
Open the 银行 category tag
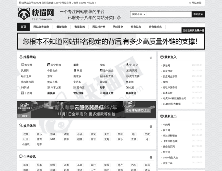coord(93,165)
